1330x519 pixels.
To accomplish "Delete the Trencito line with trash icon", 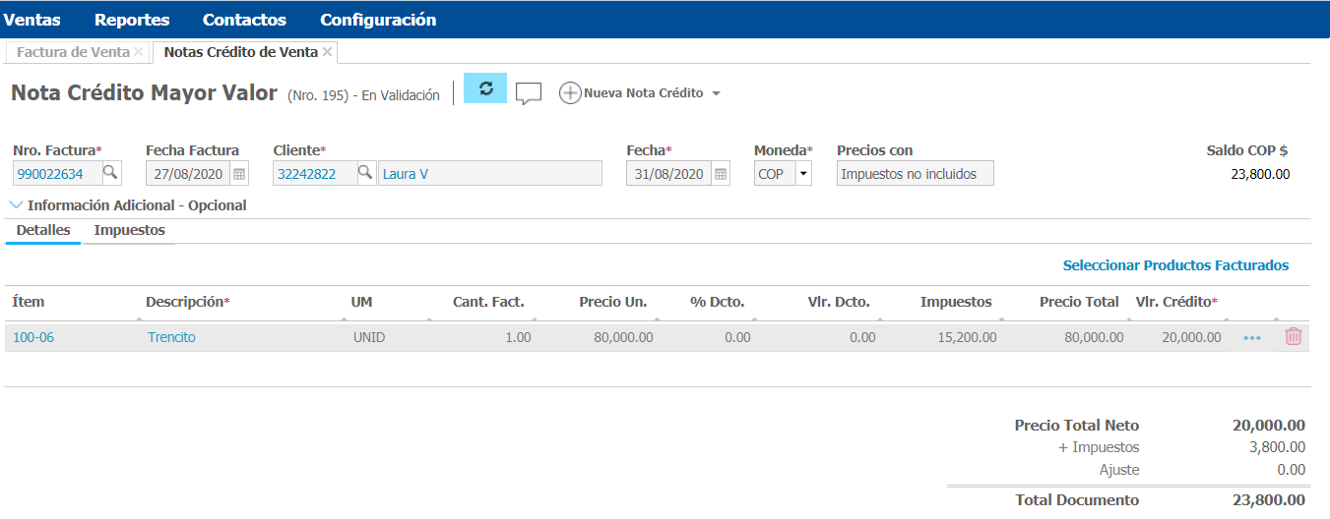I will [x=1293, y=336].
